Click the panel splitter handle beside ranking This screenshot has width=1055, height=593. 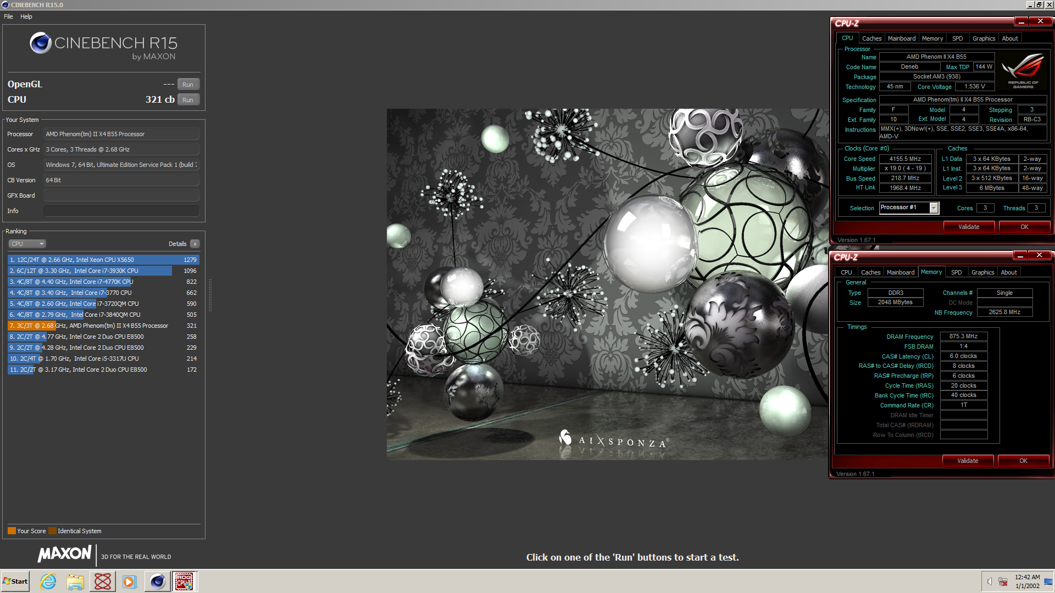[210, 295]
